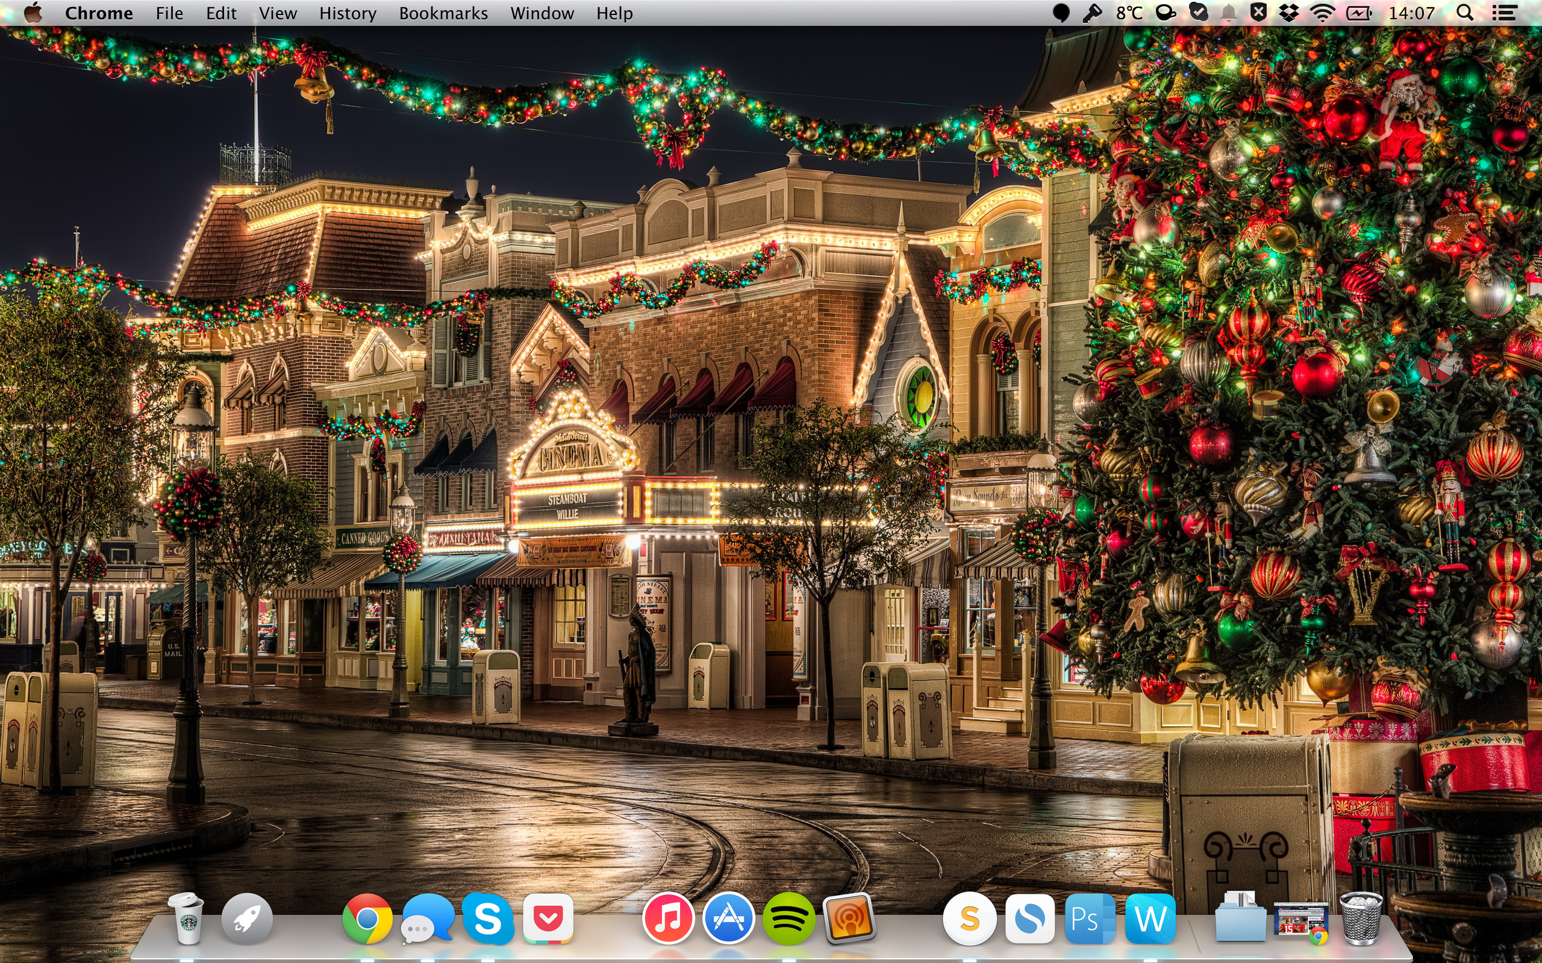The height and width of the screenshot is (963, 1542).
Task: Open Spotlight search magnifier icon
Action: click(1465, 13)
